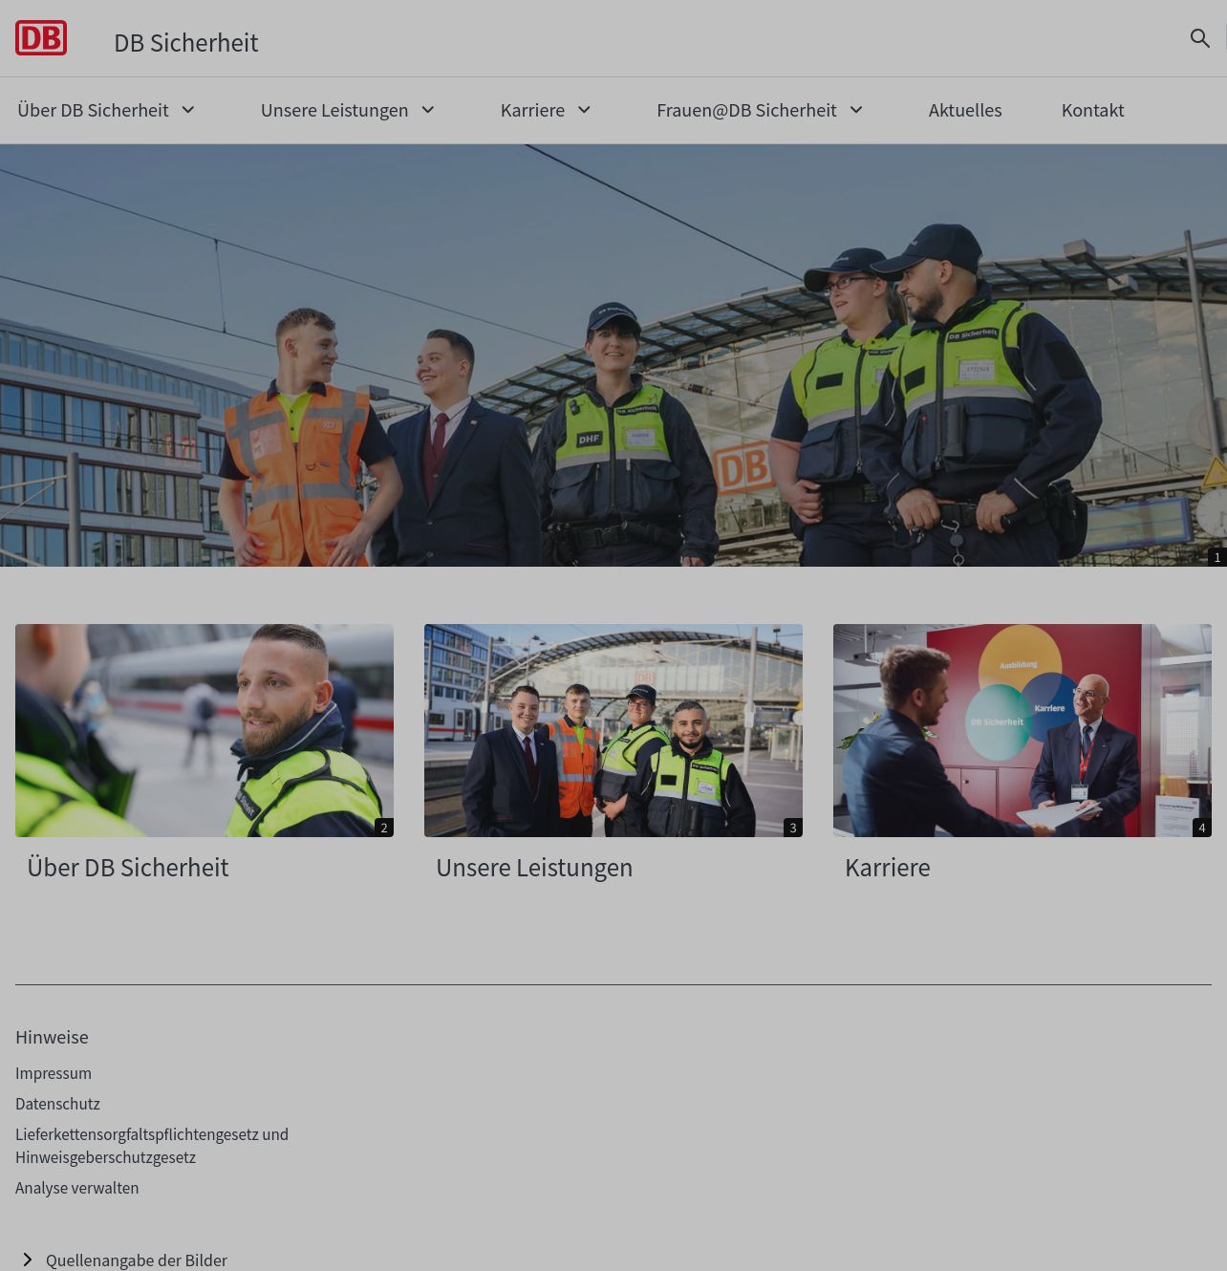Viewport: 1227px width, 1271px height.
Task: Open the DB Sicherheit site title
Action: [185, 43]
